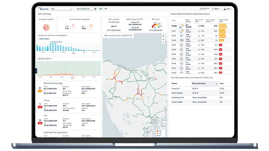
Task: Toggle Snow series in precipitation legend
Action: tap(41, 39)
